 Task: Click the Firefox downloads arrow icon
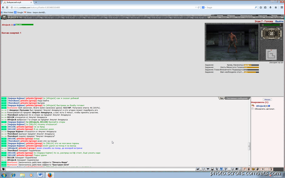tap(270, 8)
